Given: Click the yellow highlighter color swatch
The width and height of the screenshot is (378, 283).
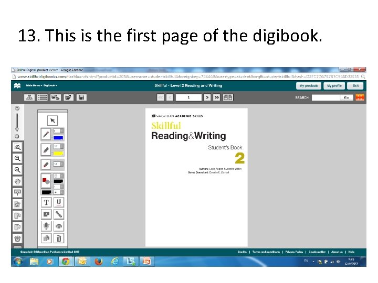Looking at the screenshot, I should (x=58, y=154).
